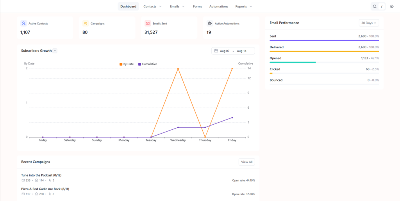Click the click-count cursor icon for Podcast campaign
The height and width of the screenshot is (201, 400).
point(50,180)
